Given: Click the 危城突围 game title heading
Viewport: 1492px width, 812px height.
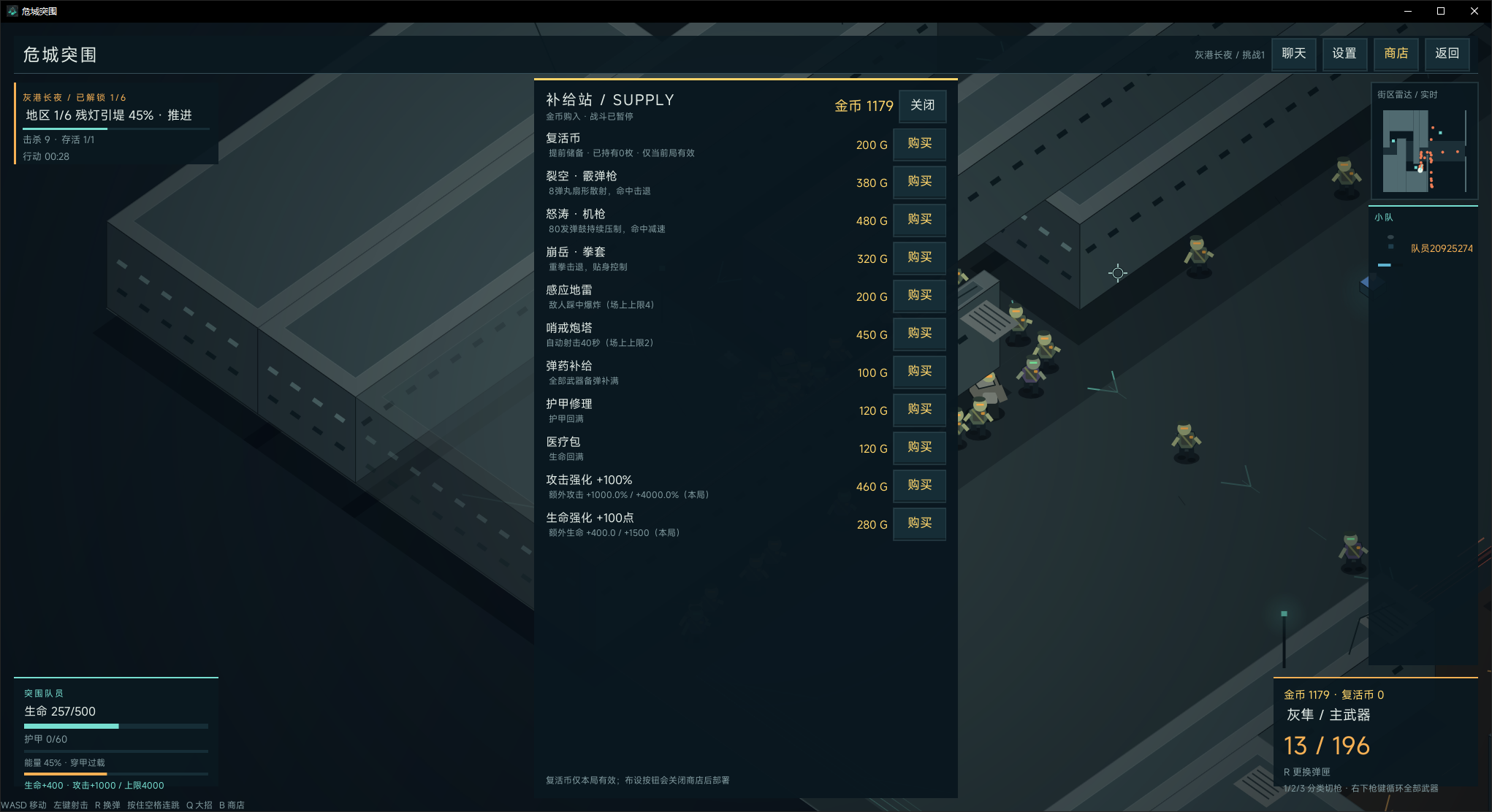Looking at the screenshot, I should point(60,55).
